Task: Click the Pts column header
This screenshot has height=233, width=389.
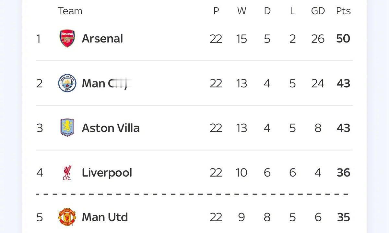Action: pyautogui.click(x=343, y=11)
